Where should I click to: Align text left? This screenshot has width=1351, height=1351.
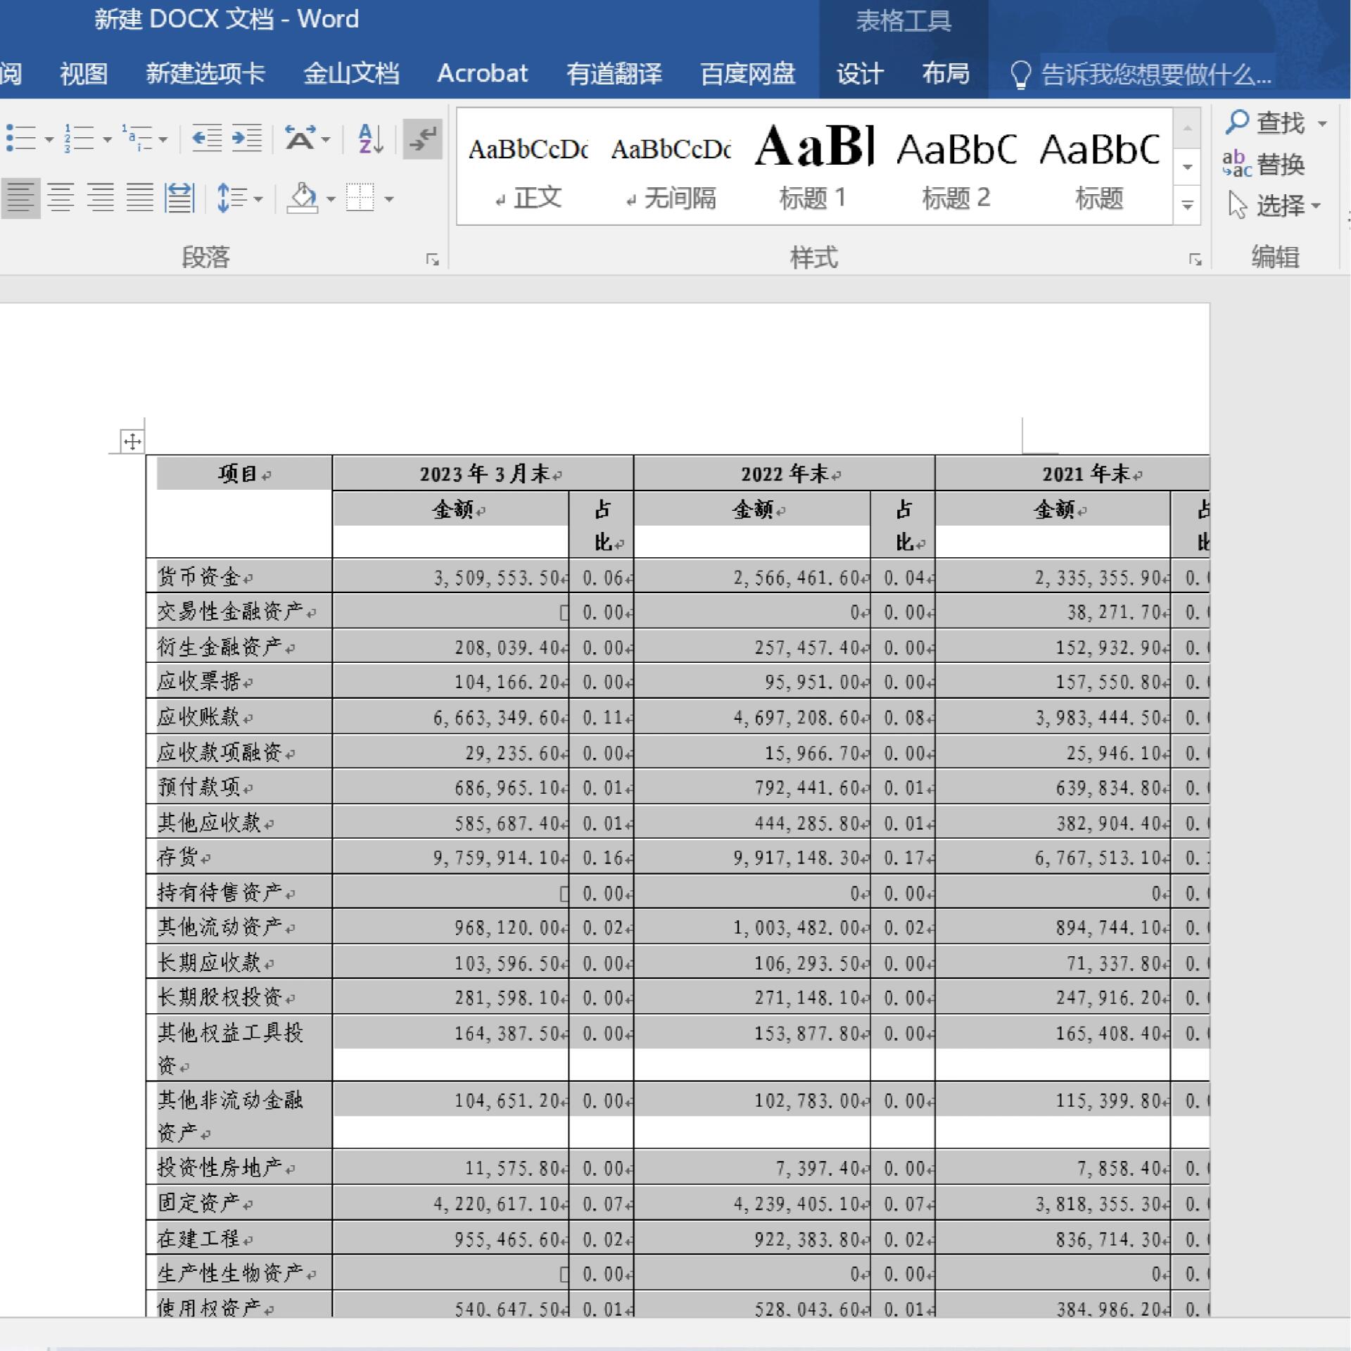tap(20, 198)
